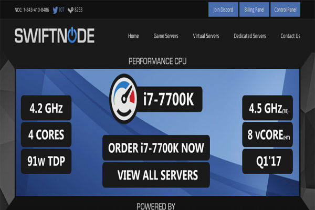Click the SWIFTNODE logo
The image size is (315, 210).
tap(55, 36)
